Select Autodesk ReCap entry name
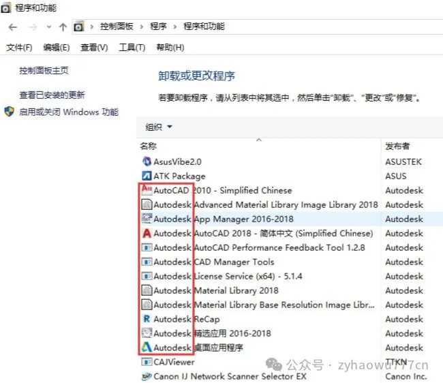 (187, 319)
